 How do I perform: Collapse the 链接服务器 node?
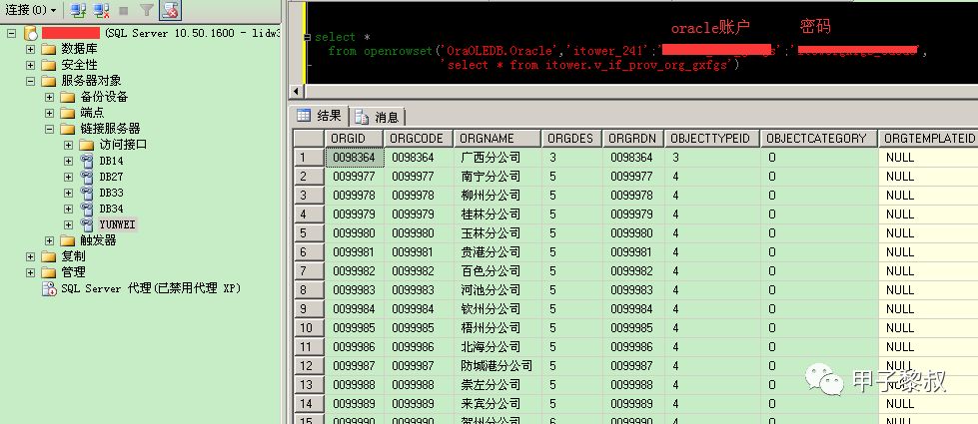pyautogui.click(x=49, y=129)
